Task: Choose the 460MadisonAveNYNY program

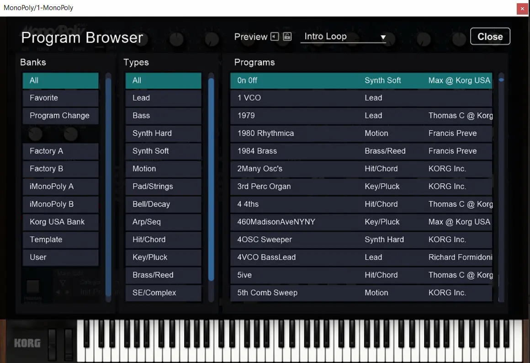Action: tap(361, 222)
